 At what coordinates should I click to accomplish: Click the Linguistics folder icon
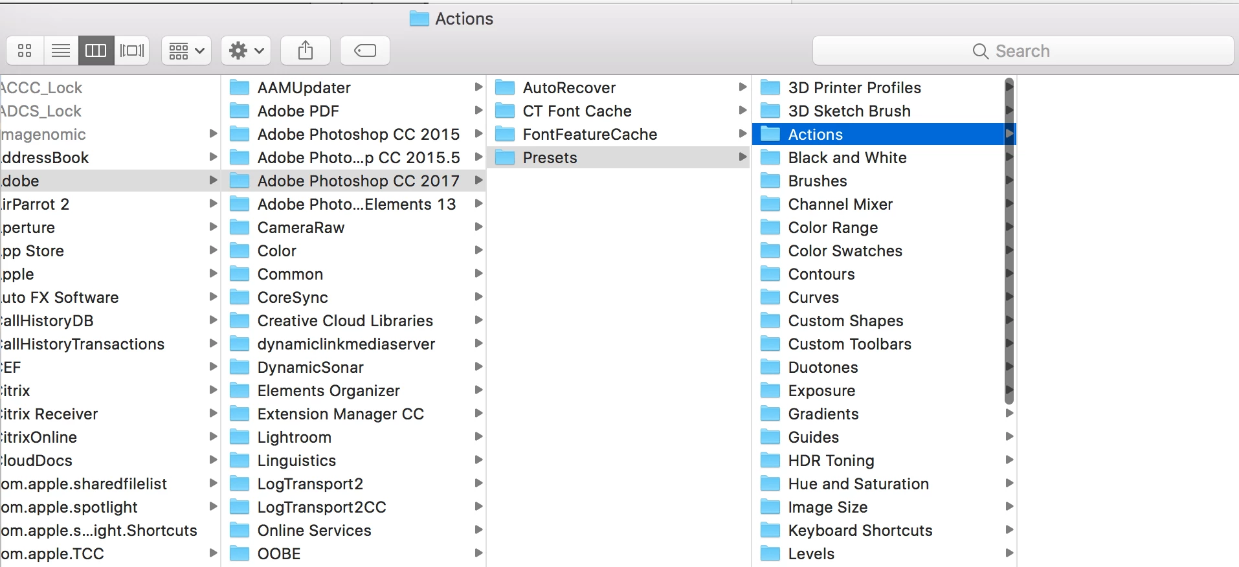coord(240,460)
